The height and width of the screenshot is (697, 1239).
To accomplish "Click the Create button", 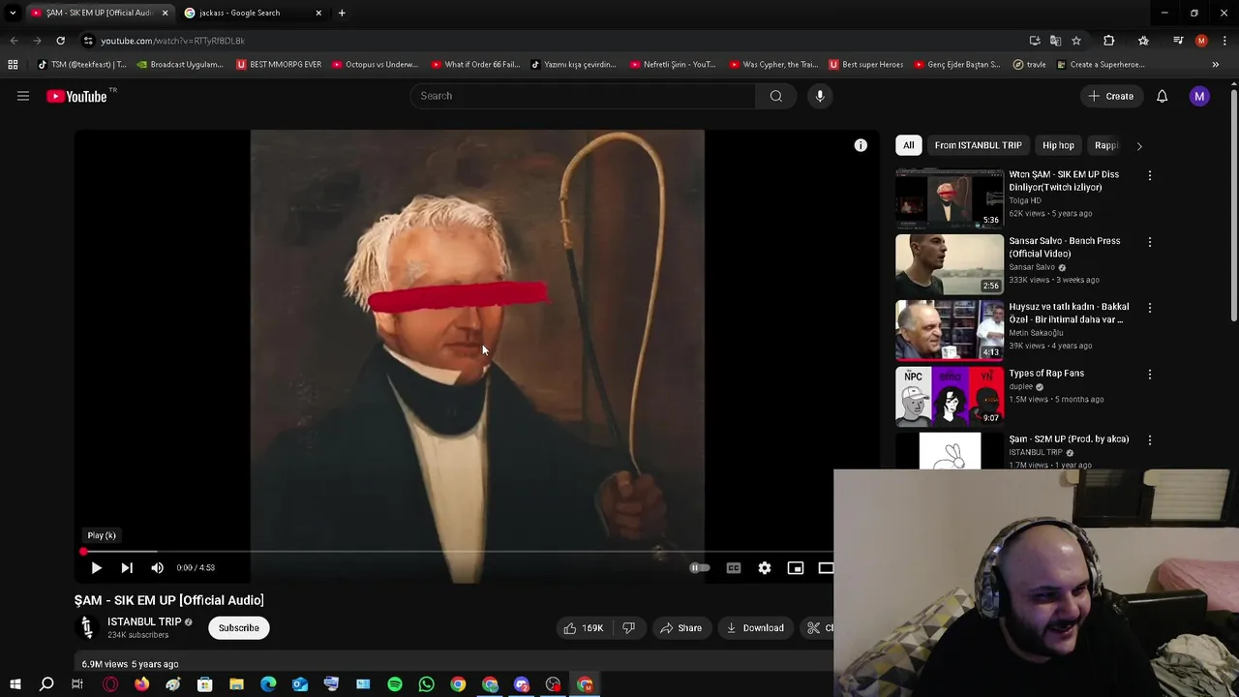I will click(1110, 96).
